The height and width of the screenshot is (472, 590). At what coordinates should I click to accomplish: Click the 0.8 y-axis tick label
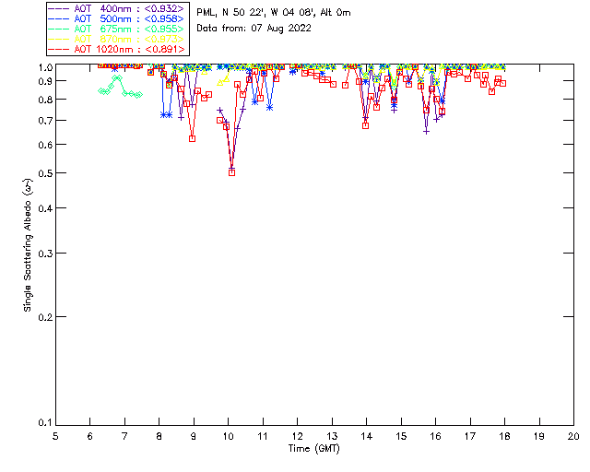(45, 100)
